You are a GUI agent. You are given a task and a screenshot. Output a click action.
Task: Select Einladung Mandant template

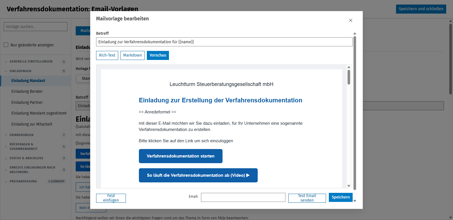[x=36, y=81]
